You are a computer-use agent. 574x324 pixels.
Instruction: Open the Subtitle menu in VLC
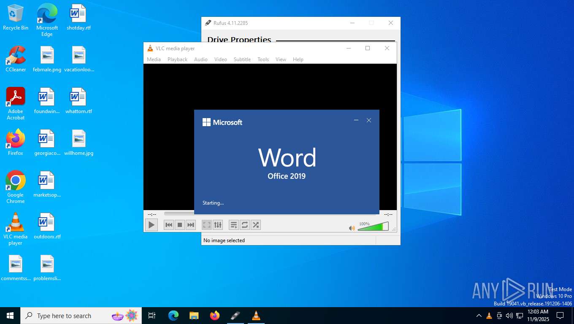coord(242,59)
